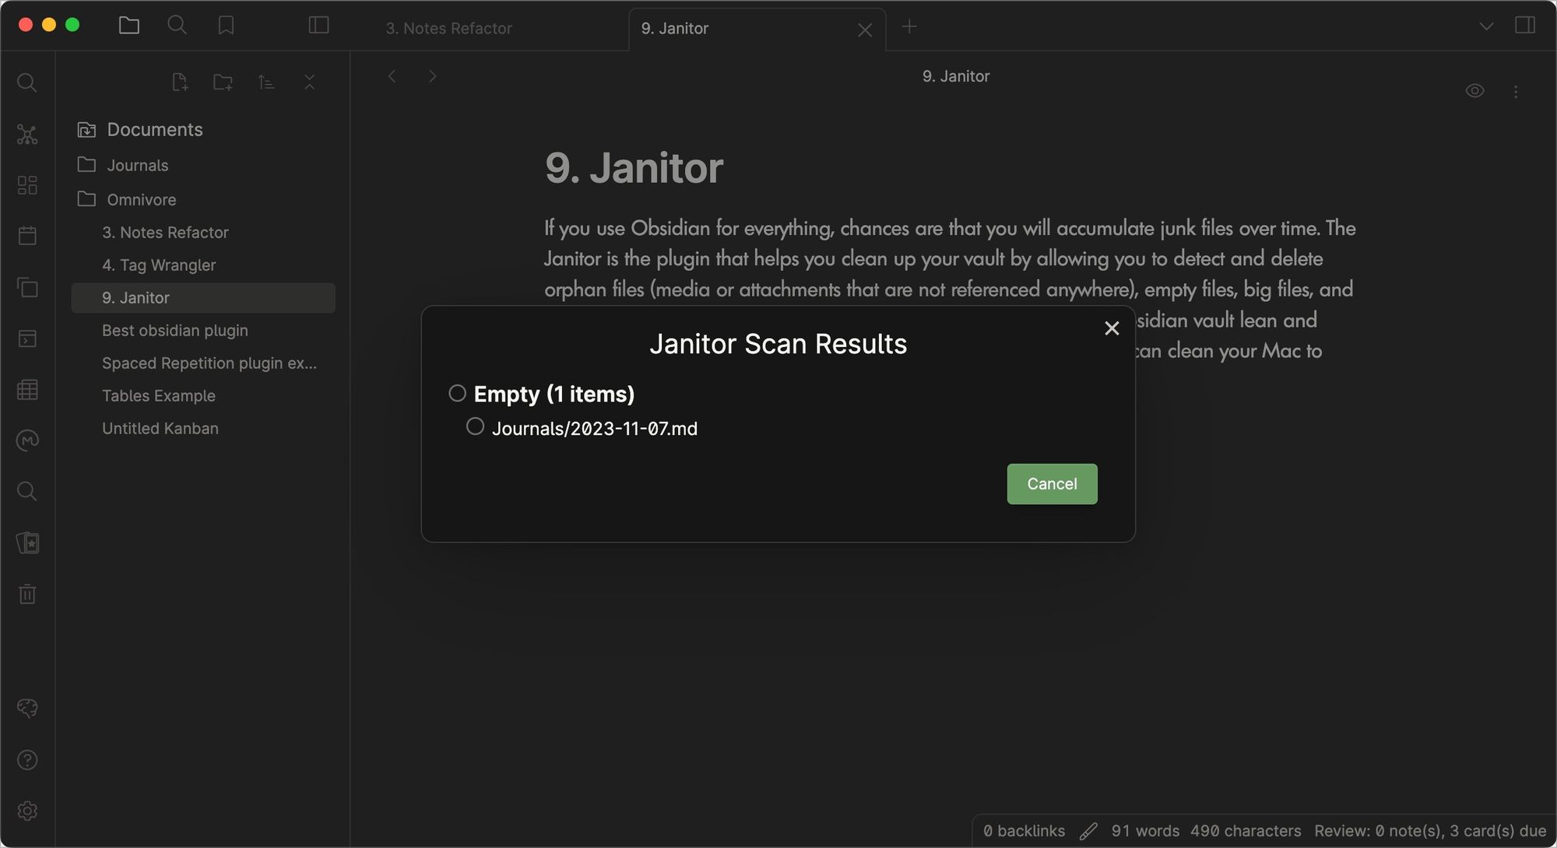1557x848 pixels.
Task: Click the Cancel button
Action: [x=1052, y=484]
